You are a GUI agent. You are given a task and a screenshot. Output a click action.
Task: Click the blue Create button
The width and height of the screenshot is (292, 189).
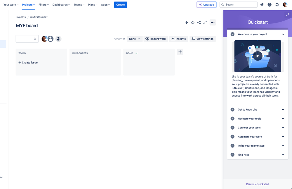121,5
